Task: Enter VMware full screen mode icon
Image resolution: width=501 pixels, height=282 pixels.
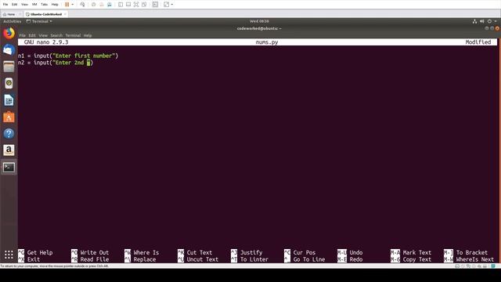Action: (x=136, y=5)
